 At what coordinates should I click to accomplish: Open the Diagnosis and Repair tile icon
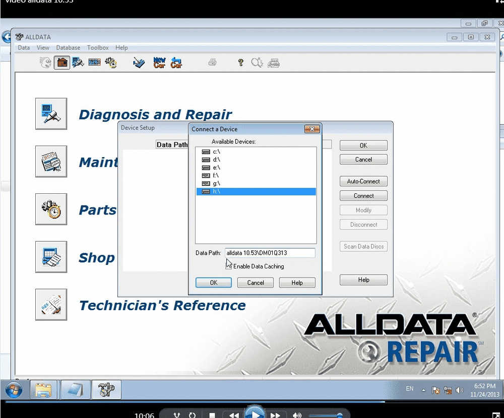tap(51, 114)
